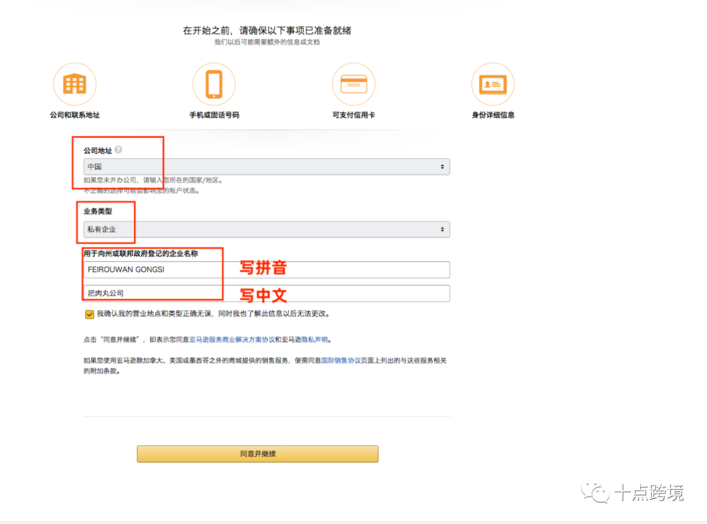Click the FEIROUWAN GONGSI name field
This screenshot has width=707, height=524.
click(266, 270)
